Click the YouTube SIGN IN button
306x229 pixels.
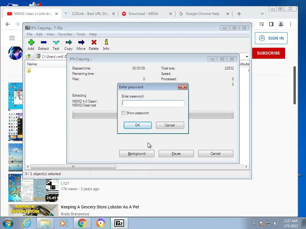click(x=271, y=38)
